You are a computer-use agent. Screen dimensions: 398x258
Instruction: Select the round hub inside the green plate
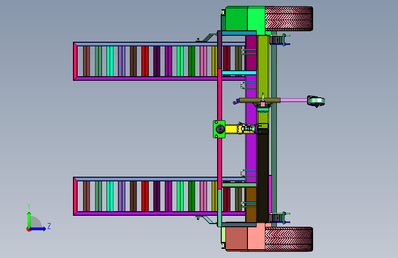click(x=220, y=129)
